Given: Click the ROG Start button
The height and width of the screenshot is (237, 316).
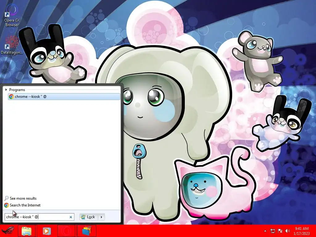Looking at the screenshot, I should pos(8,231).
